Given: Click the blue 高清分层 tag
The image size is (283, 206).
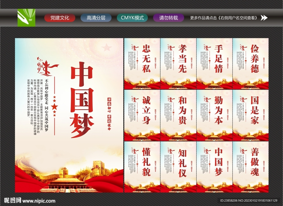Looking at the screenshot, I should [95, 18].
